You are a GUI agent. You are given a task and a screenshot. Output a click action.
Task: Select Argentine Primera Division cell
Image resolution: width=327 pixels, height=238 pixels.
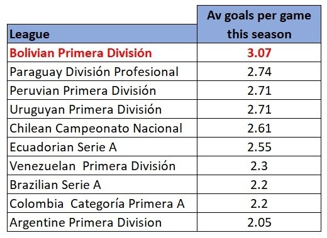pos(102,222)
